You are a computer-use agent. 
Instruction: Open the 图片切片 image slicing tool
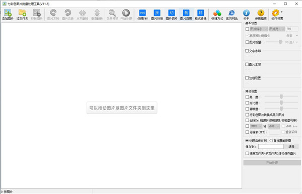pos(172,15)
